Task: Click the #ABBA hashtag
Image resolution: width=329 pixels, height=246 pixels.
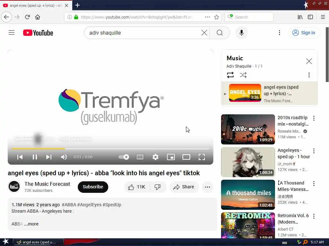Action: click(69, 205)
